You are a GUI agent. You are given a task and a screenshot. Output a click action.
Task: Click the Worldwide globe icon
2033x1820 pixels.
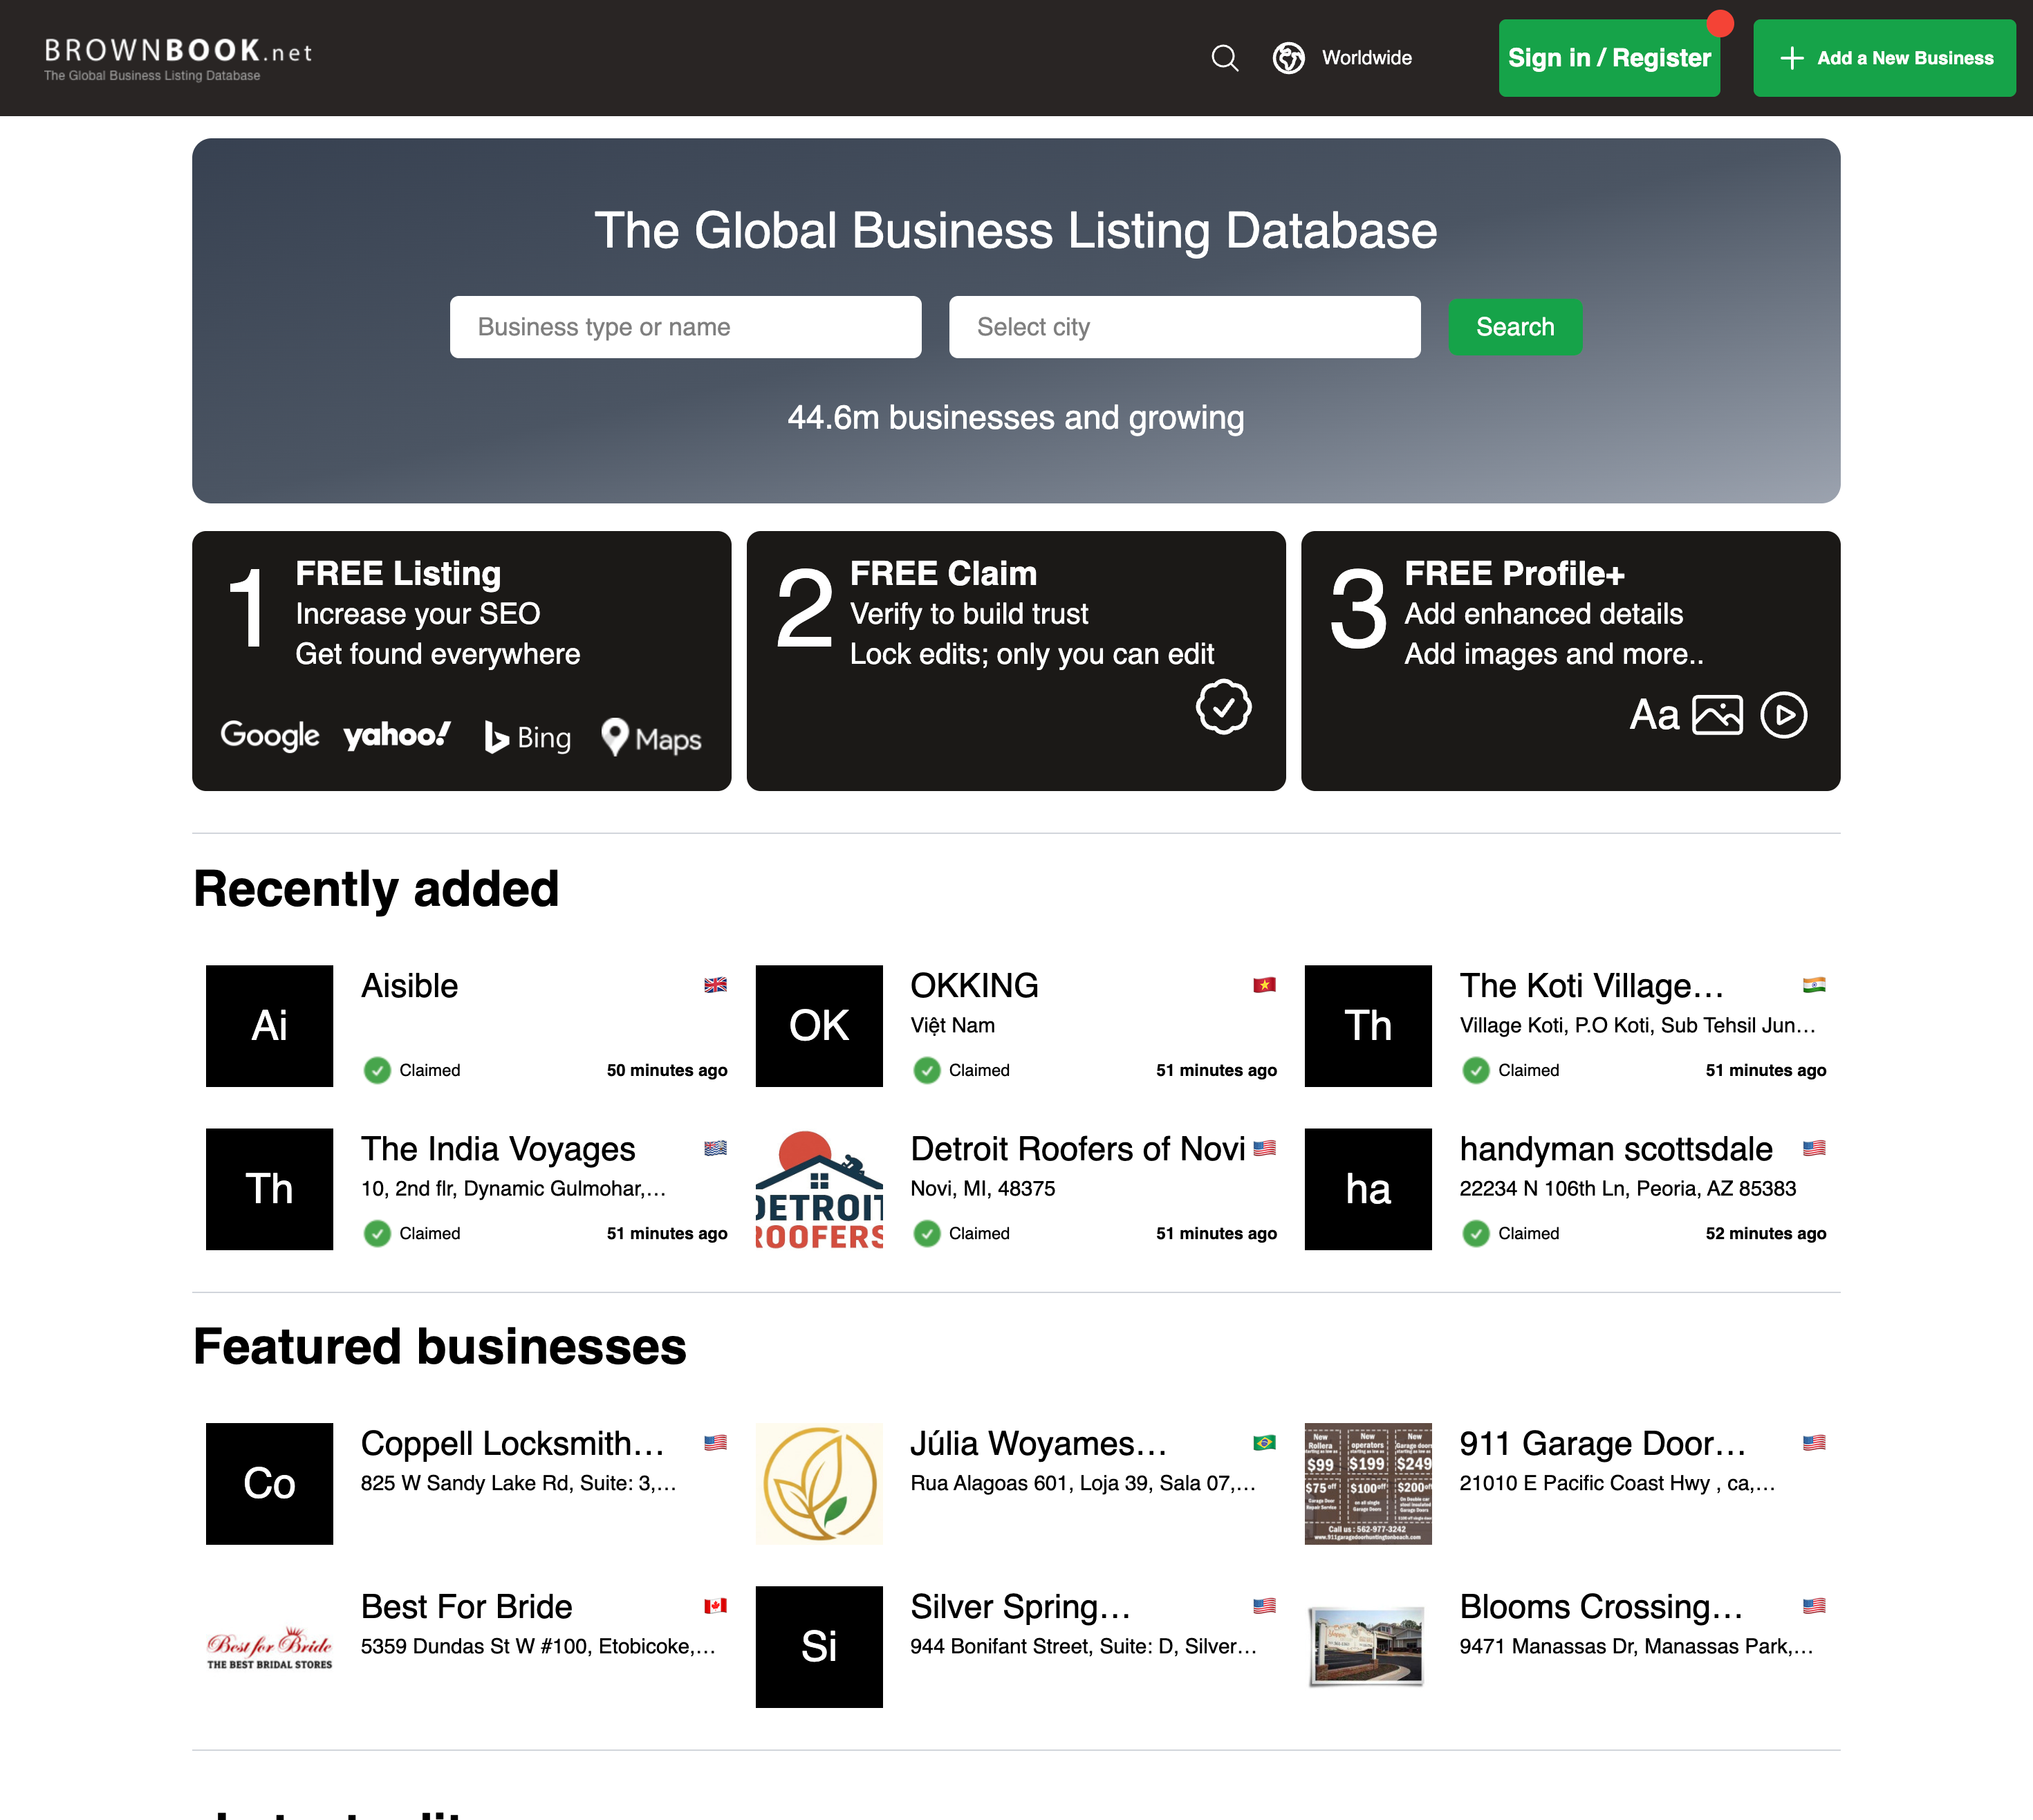[x=1288, y=58]
